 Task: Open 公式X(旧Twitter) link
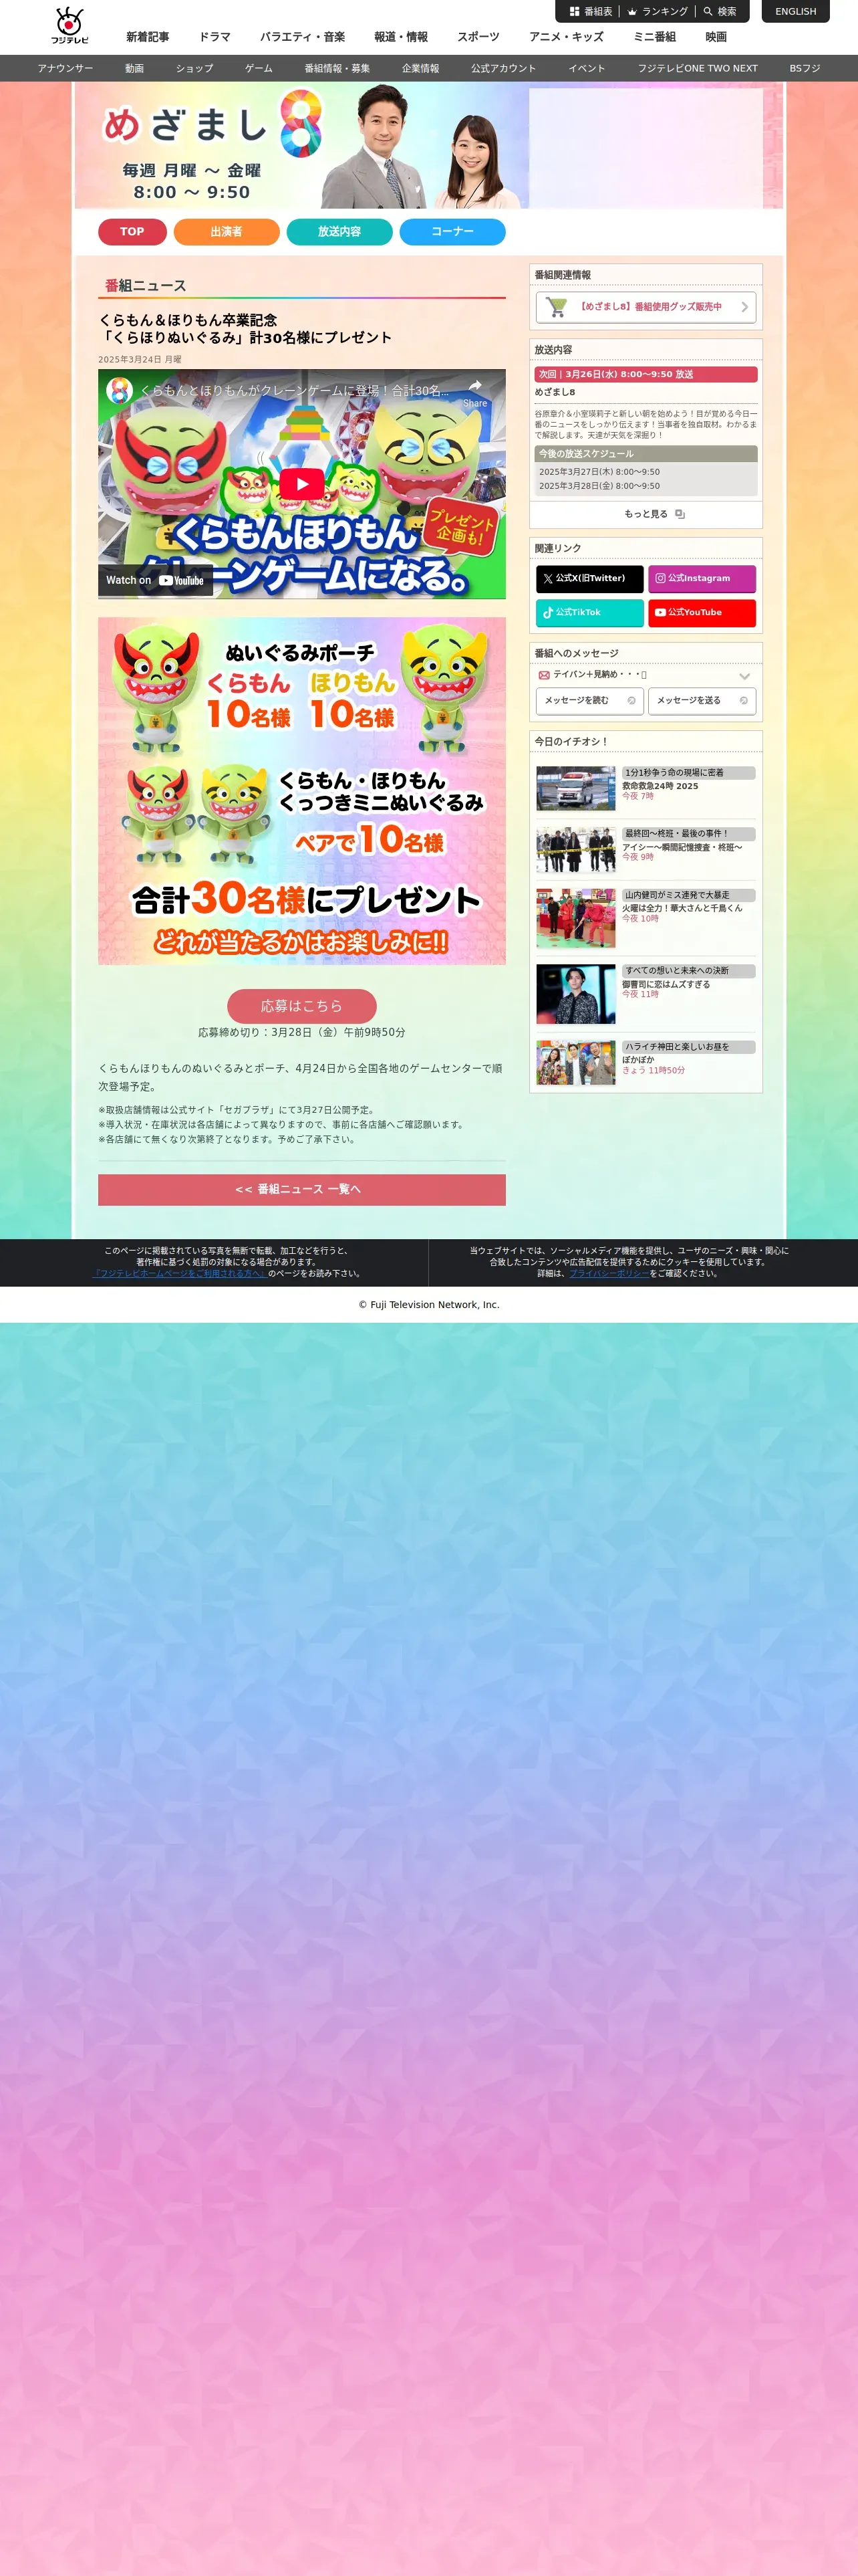(589, 579)
